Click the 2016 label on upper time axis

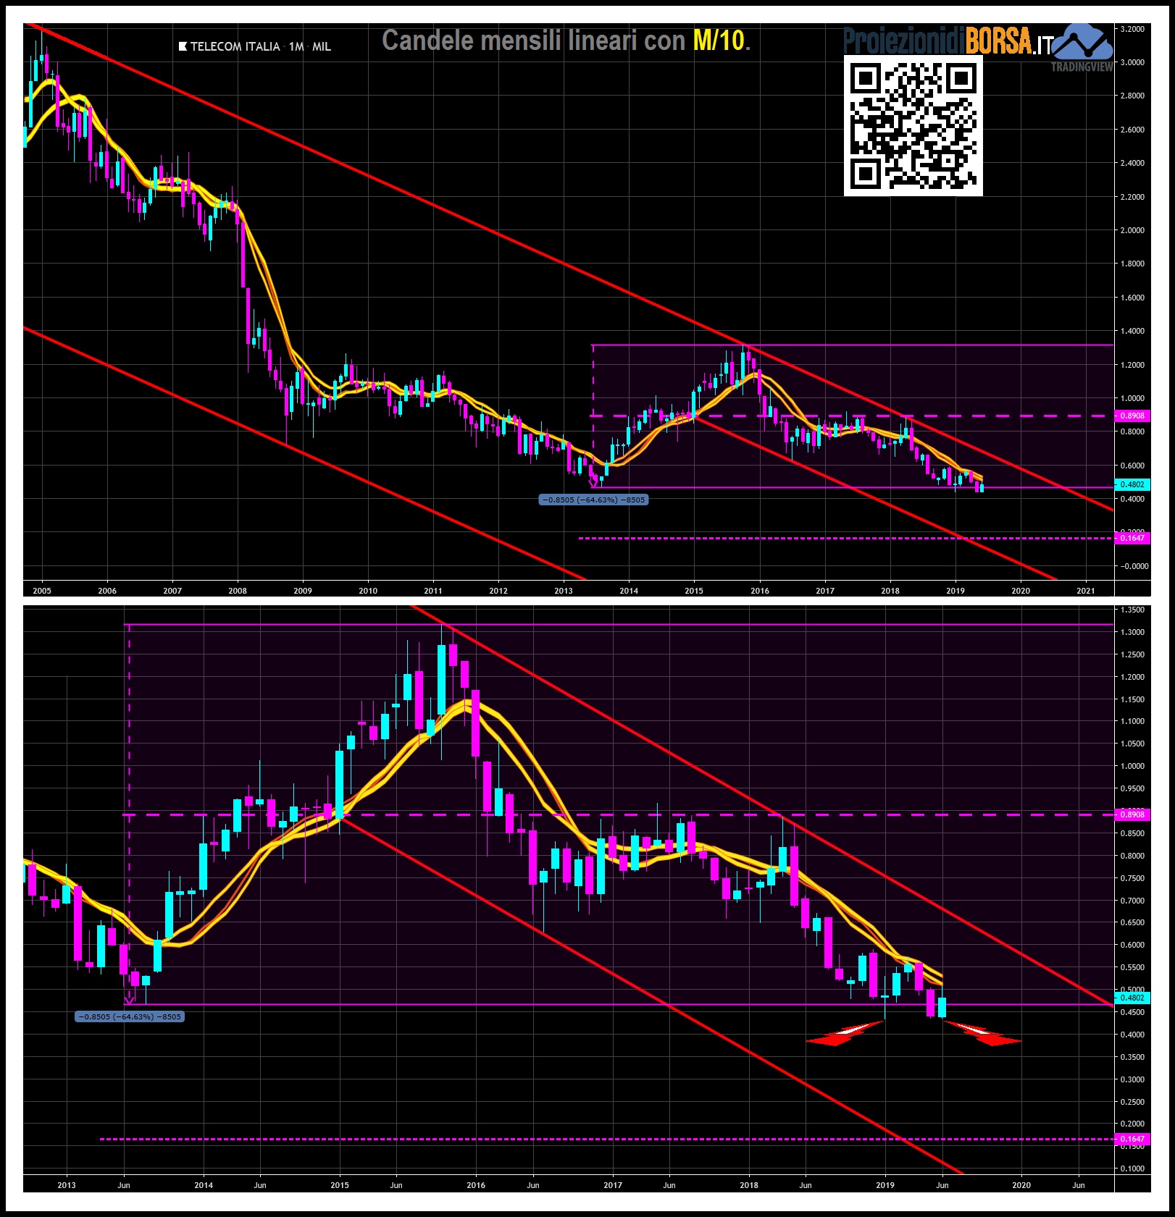(760, 591)
